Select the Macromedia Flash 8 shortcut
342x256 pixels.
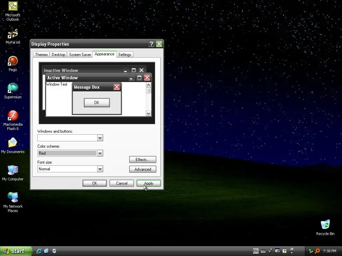[13, 120]
